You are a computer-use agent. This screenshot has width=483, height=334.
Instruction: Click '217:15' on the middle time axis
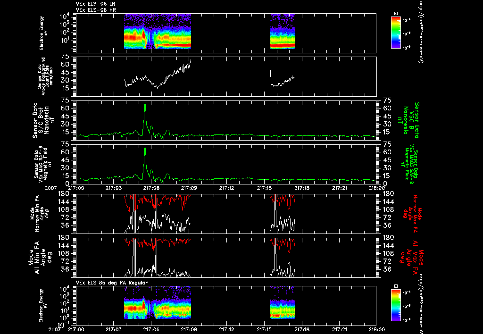coord(264,188)
